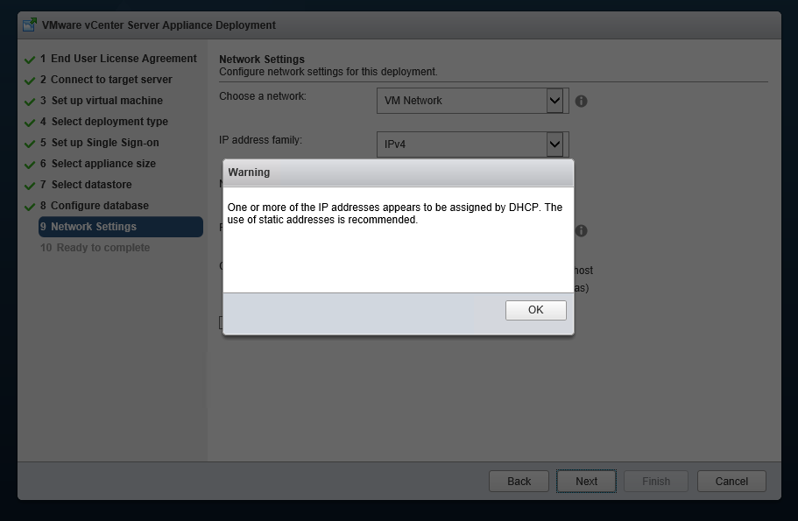The width and height of the screenshot is (798, 521).
Task: Toggle the checkbox partially hidden behind warning dialog
Action: pos(221,322)
